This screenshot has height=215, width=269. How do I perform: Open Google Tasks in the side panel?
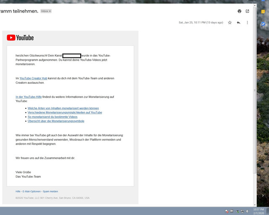click(263, 24)
